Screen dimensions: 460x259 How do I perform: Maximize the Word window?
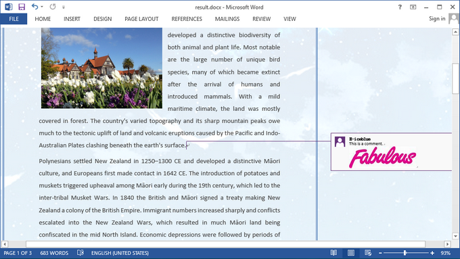point(439,7)
